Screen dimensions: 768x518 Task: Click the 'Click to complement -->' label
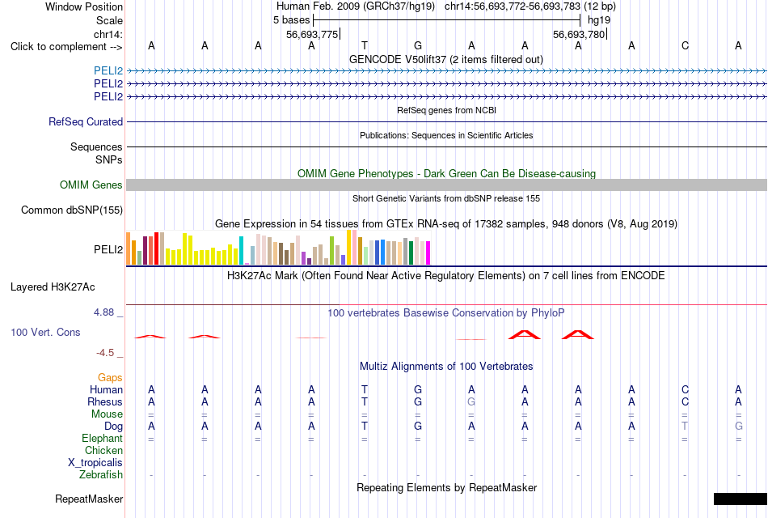pyautogui.click(x=66, y=47)
